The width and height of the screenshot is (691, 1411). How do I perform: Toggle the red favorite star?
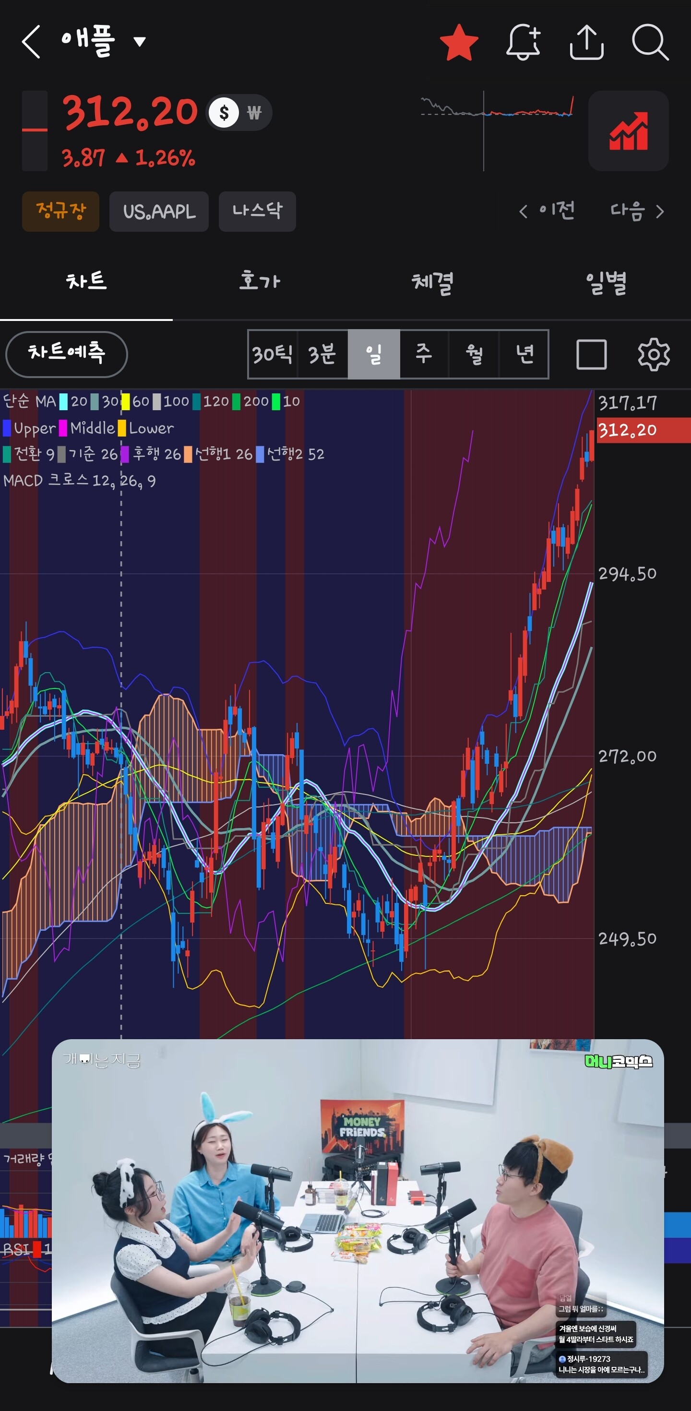tap(459, 42)
